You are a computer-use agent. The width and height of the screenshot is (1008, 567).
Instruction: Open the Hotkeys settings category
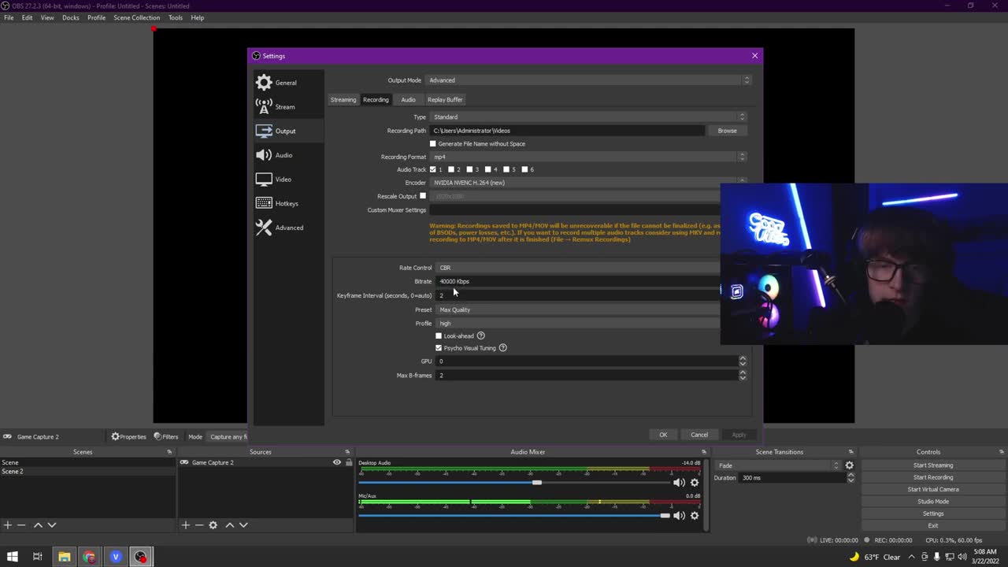coord(288,203)
